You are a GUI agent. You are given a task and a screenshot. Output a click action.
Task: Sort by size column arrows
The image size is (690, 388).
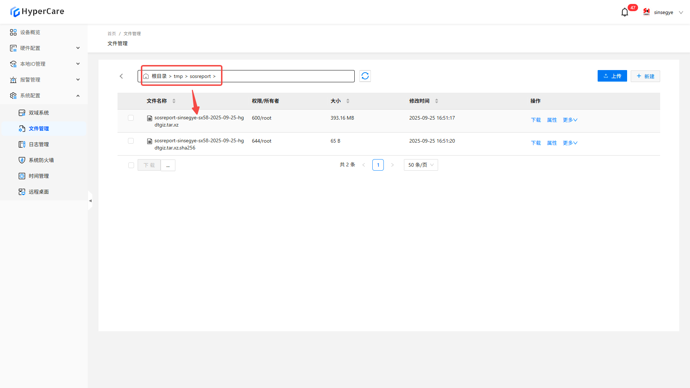348,101
